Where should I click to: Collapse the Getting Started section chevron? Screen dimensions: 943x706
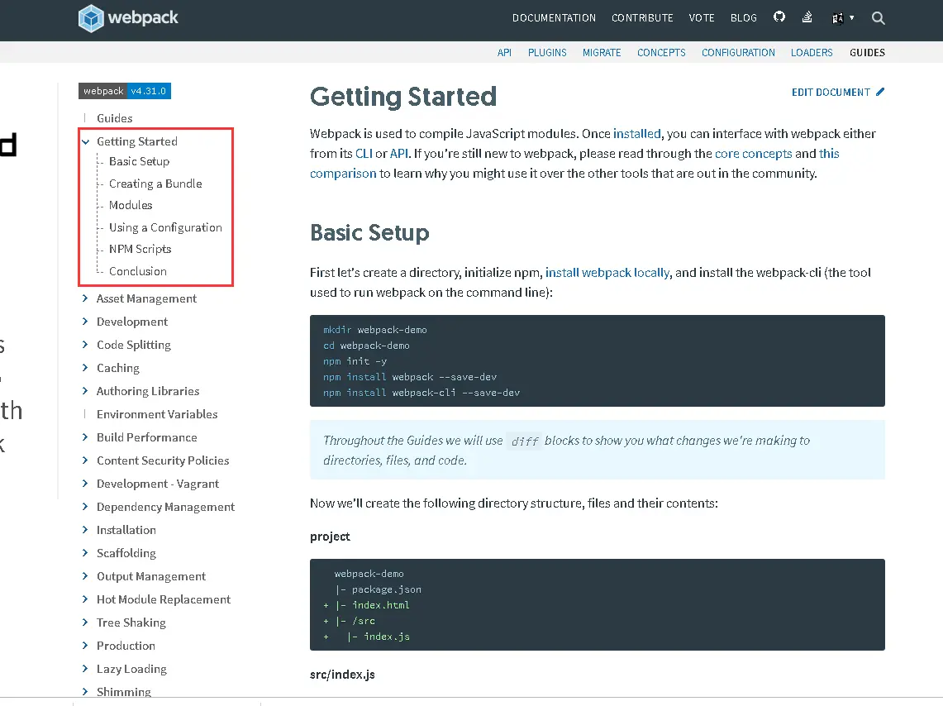click(x=85, y=141)
